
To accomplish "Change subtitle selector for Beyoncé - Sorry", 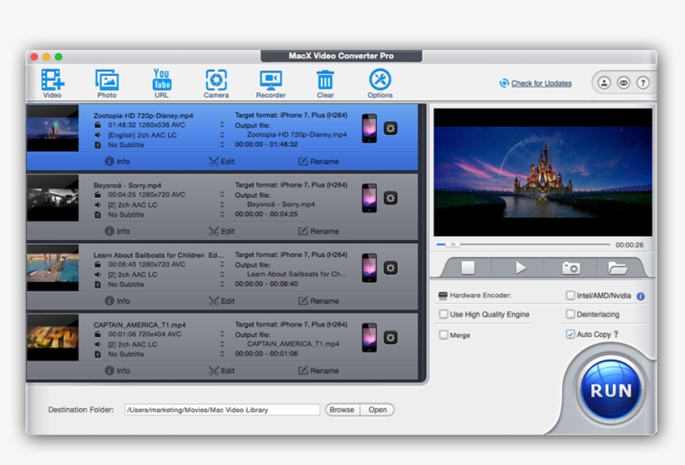I will pyautogui.click(x=222, y=215).
